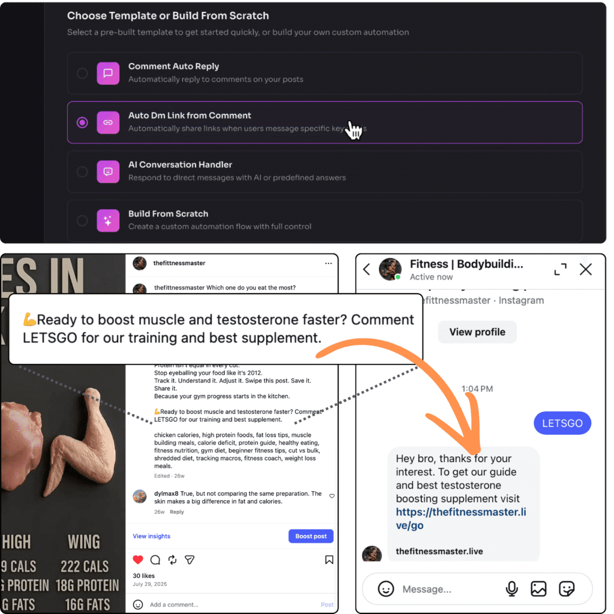Click the View profile button
The height and width of the screenshot is (614, 614).
tap(477, 332)
